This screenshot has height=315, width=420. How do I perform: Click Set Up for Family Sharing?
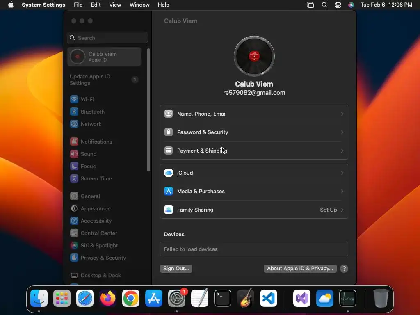tap(332, 210)
